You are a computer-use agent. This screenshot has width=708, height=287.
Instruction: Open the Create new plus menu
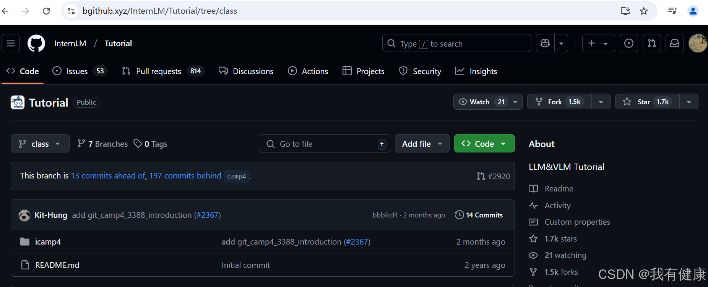click(x=598, y=43)
